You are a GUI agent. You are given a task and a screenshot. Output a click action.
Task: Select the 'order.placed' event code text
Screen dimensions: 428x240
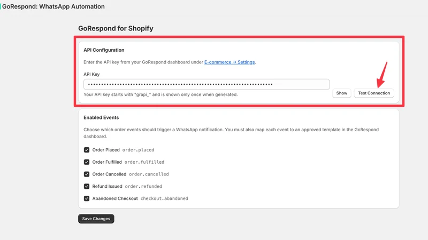click(x=138, y=150)
